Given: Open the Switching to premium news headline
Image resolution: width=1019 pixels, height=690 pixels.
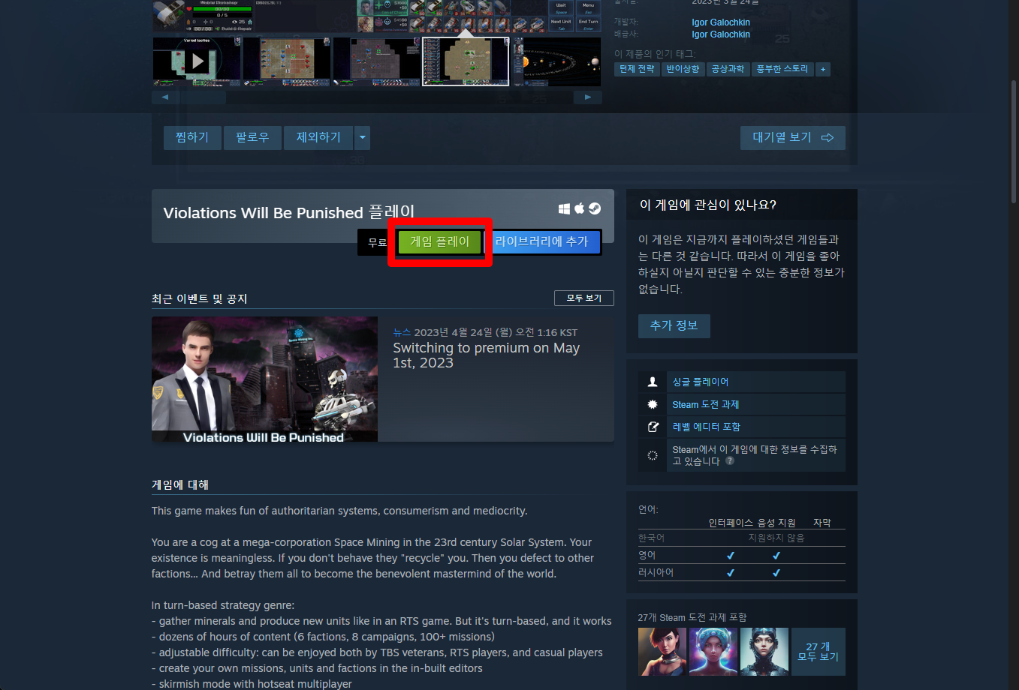Looking at the screenshot, I should (x=486, y=355).
